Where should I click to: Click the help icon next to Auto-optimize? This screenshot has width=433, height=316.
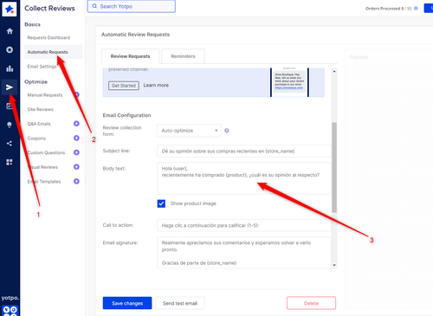[227, 131]
